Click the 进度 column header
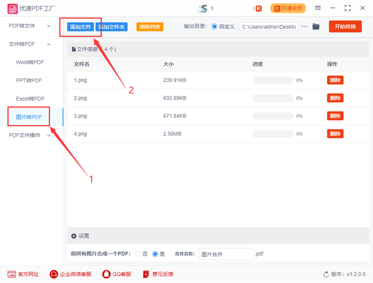Viewport: 373px width, 283px height. click(x=258, y=64)
